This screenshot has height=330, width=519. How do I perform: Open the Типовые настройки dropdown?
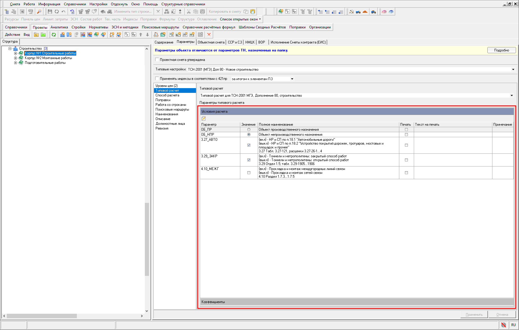coord(513,69)
